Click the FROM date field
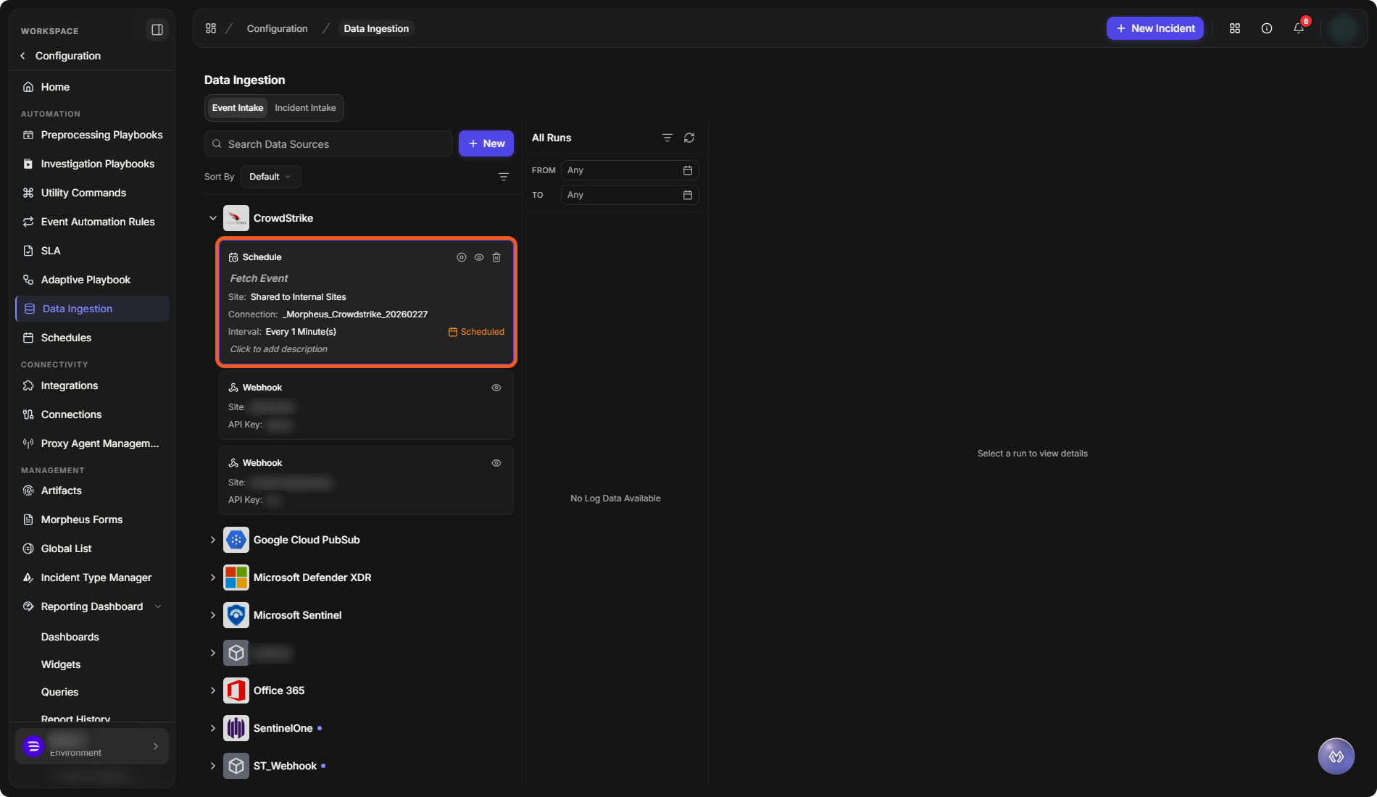The width and height of the screenshot is (1377, 797). [x=630, y=170]
